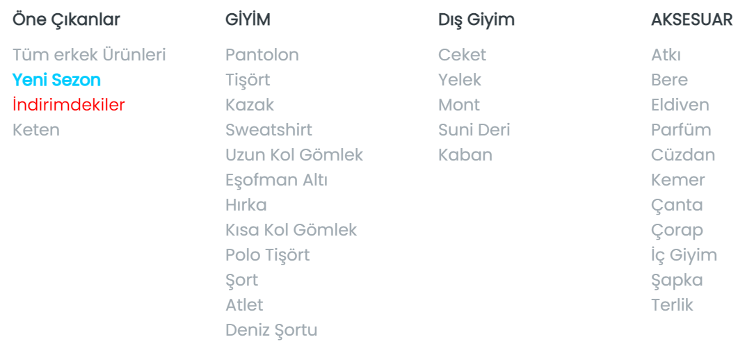This screenshot has width=754, height=353.
Task: Select Suni Deri link
Action: [x=474, y=130]
